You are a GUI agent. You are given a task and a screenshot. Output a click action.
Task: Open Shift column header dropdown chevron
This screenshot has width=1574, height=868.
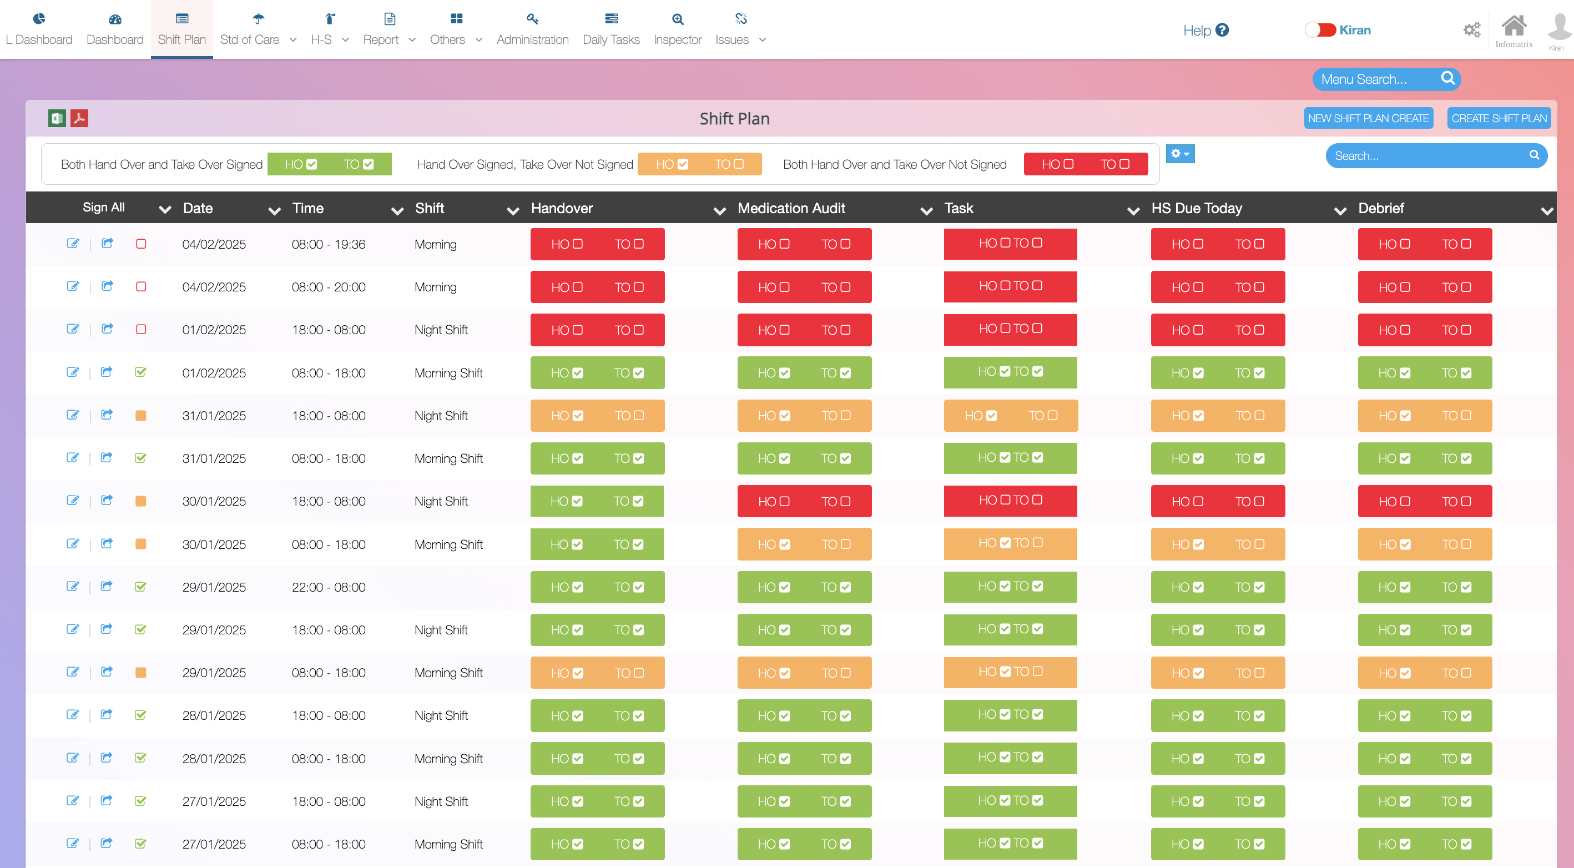[x=513, y=210]
